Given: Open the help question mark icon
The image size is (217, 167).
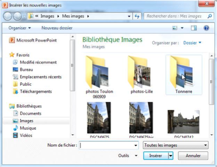Looking at the screenshot, I should pos(206,28).
